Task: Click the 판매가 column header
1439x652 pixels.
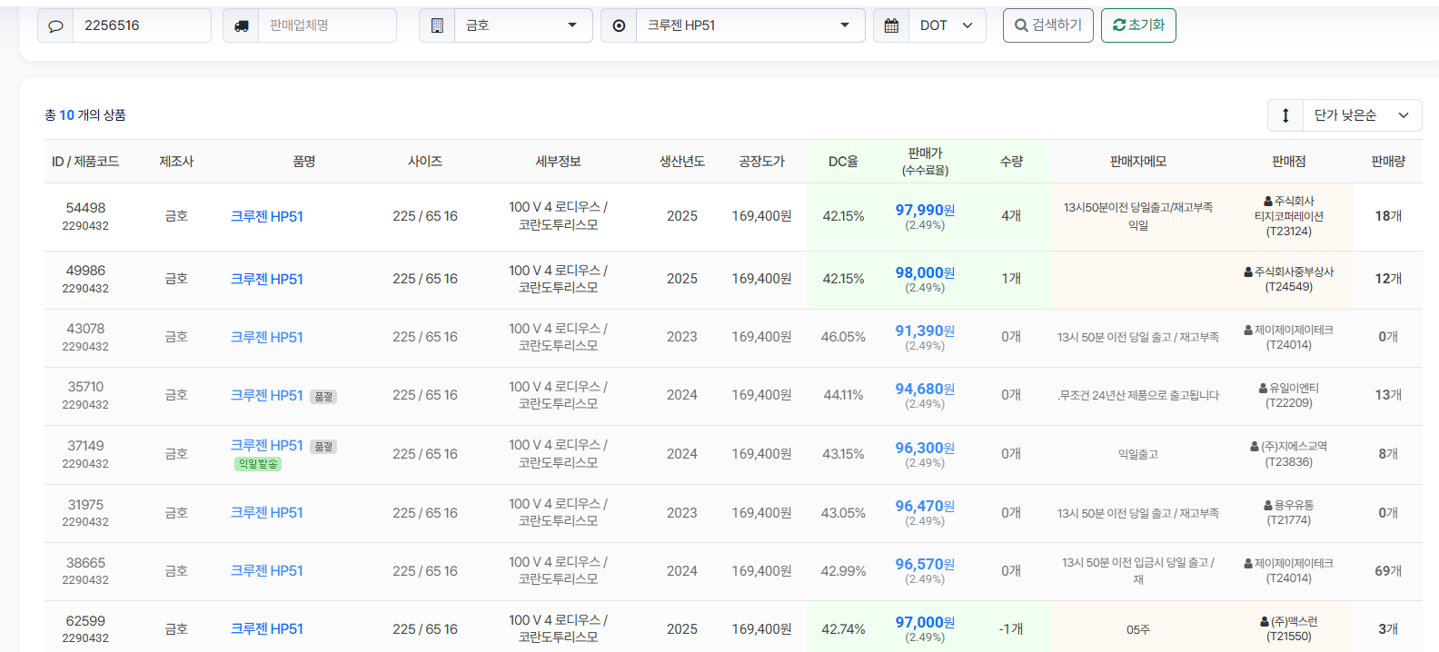Action: 925,161
